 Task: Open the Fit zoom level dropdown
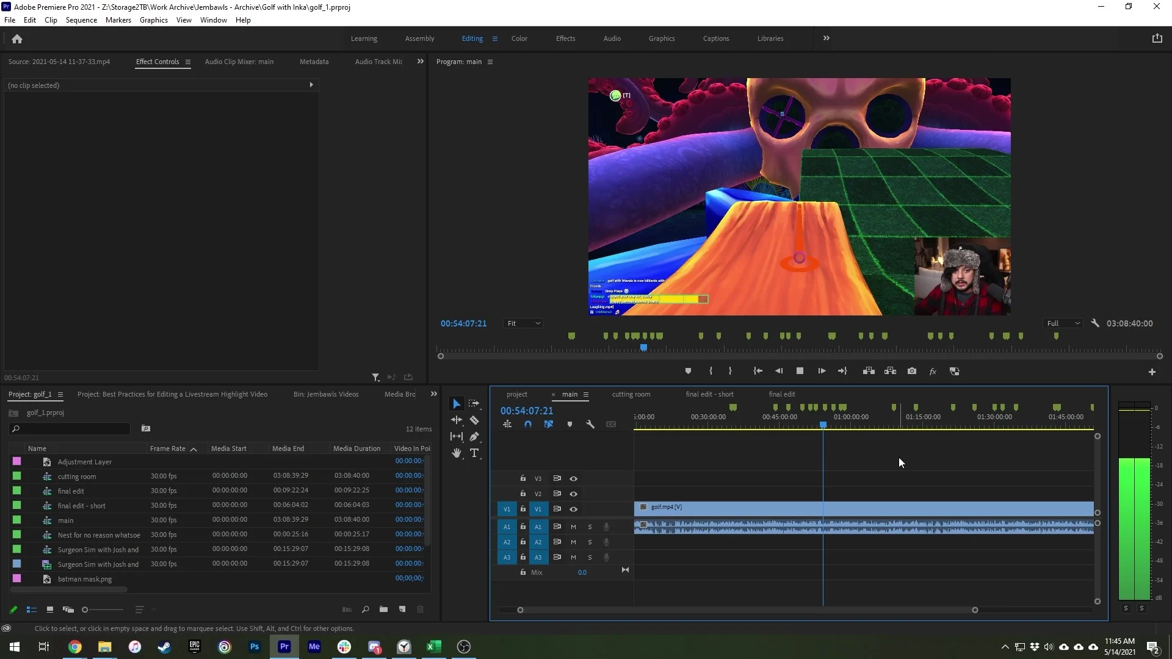tap(524, 323)
